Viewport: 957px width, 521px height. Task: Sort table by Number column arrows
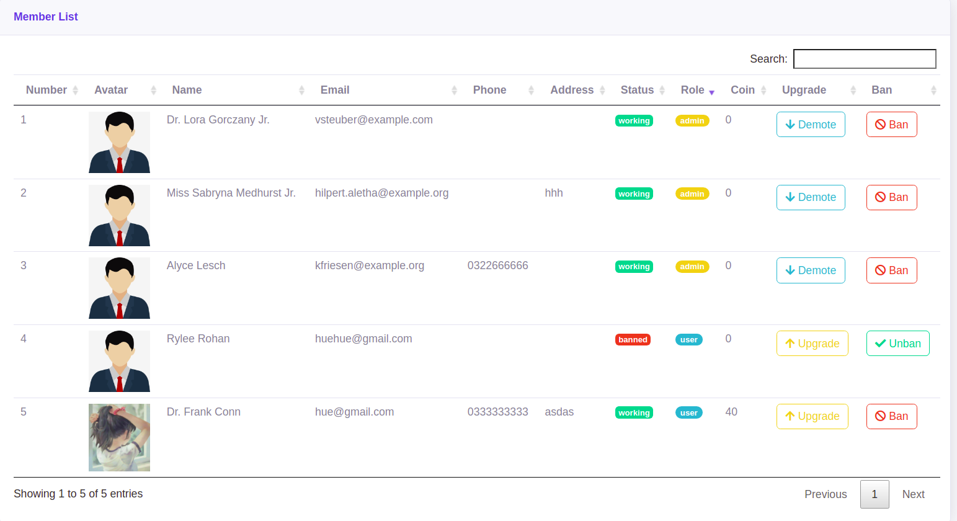[75, 91]
